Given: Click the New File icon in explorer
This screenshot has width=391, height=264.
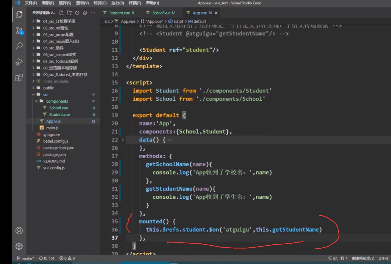Looking at the screenshot, I should (61, 13).
